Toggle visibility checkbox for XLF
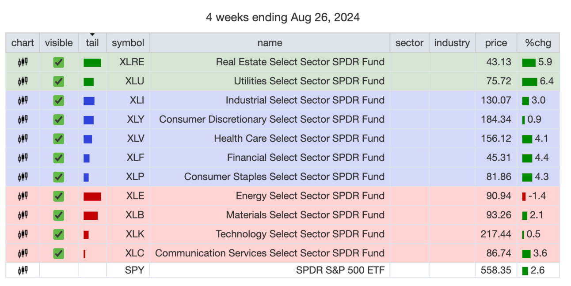Screen dimensions: 571x286 pos(59,158)
